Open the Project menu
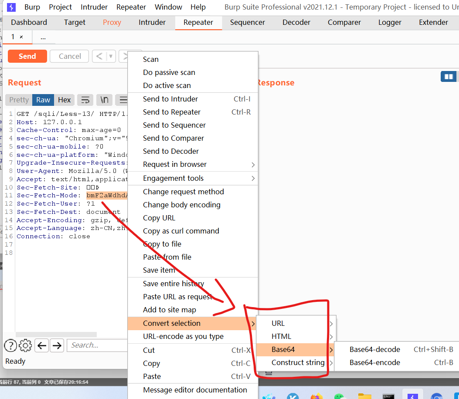This screenshot has height=399, width=459. click(x=60, y=7)
